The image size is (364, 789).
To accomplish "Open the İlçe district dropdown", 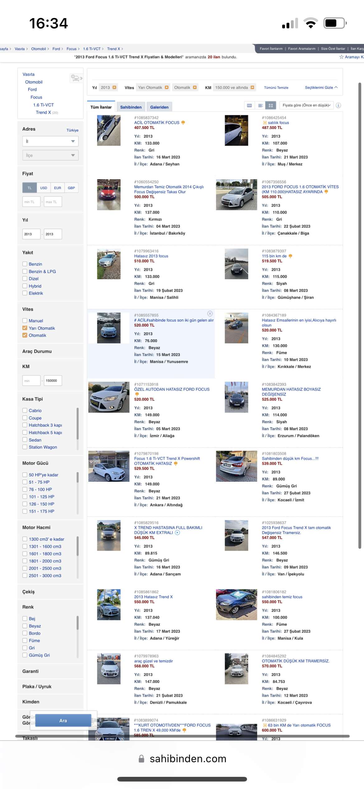I will 50,155.
